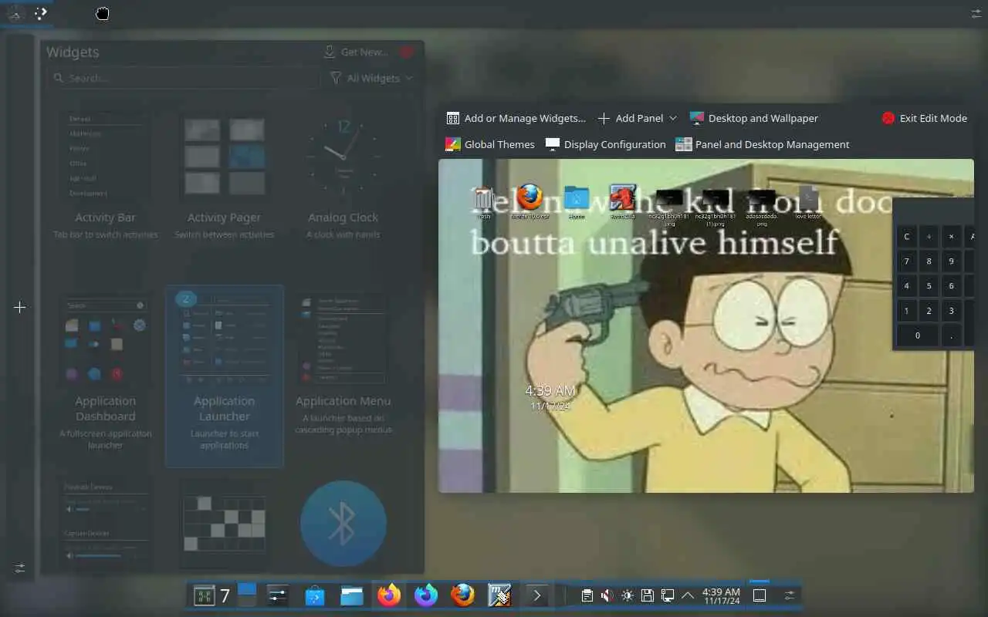Open the network icon in system tray
This screenshot has width=988, height=617.
click(x=668, y=595)
